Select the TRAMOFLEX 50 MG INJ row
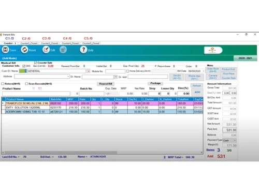The height and width of the screenshot is (194, 259). click(102, 103)
